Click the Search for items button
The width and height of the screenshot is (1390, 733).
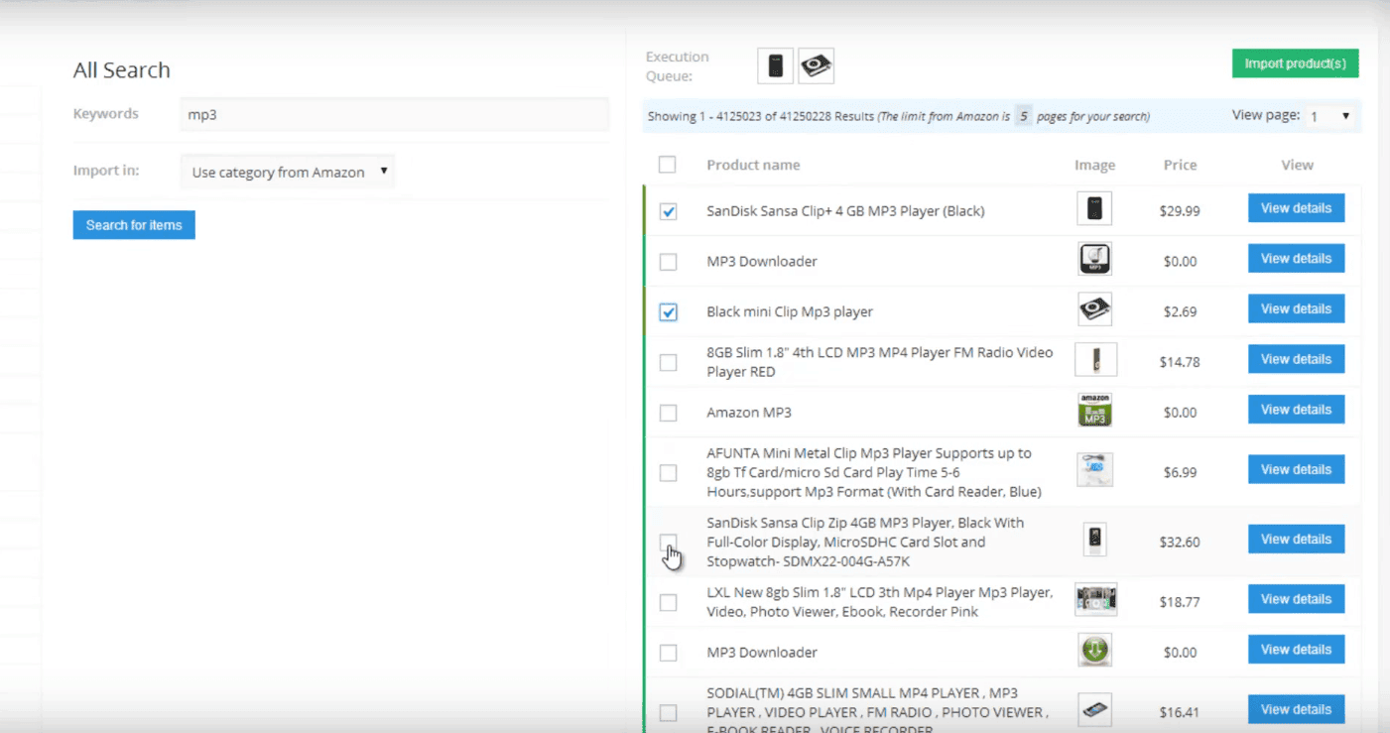(x=134, y=225)
